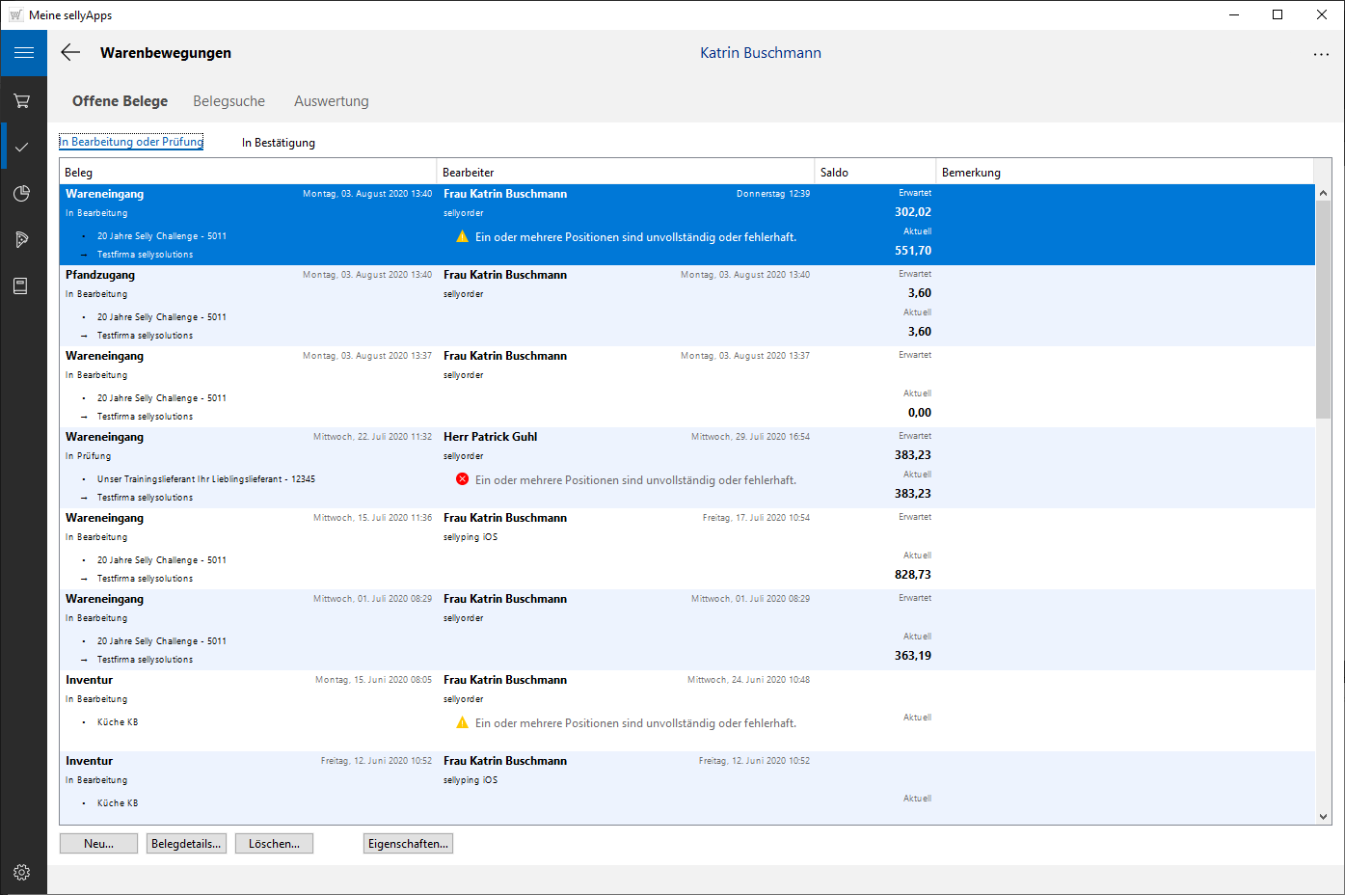Open Belegdetails for selected document
Screen dimensions: 1345x895
tap(186, 844)
